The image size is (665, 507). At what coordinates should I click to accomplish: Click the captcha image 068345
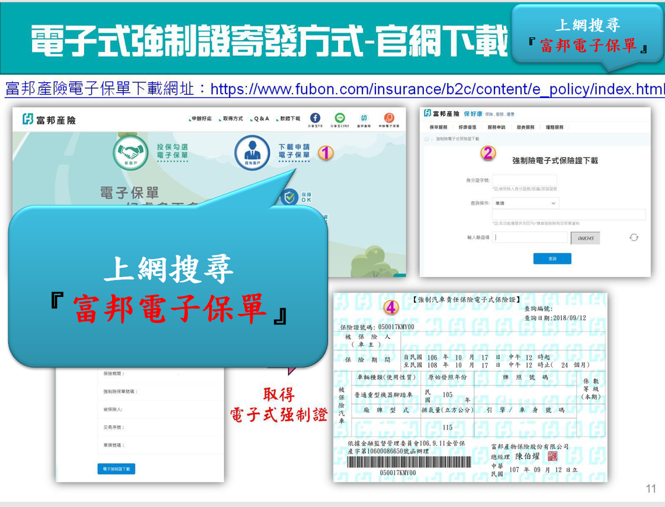pos(586,238)
